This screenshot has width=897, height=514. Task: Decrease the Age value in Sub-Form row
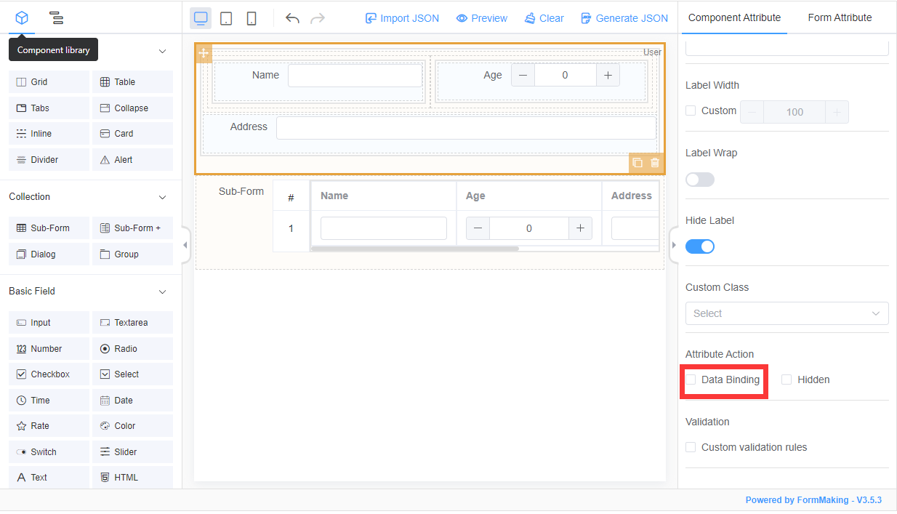pyautogui.click(x=478, y=228)
